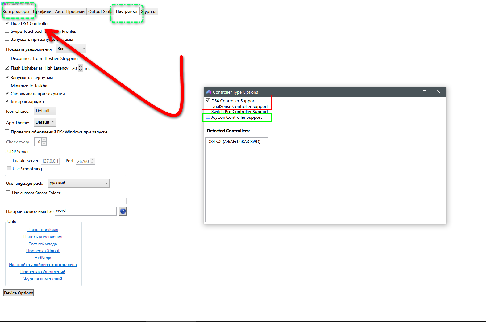Open the Показать уведомления dropdown
The height and width of the screenshot is (322, 486).
coord(71,49)
